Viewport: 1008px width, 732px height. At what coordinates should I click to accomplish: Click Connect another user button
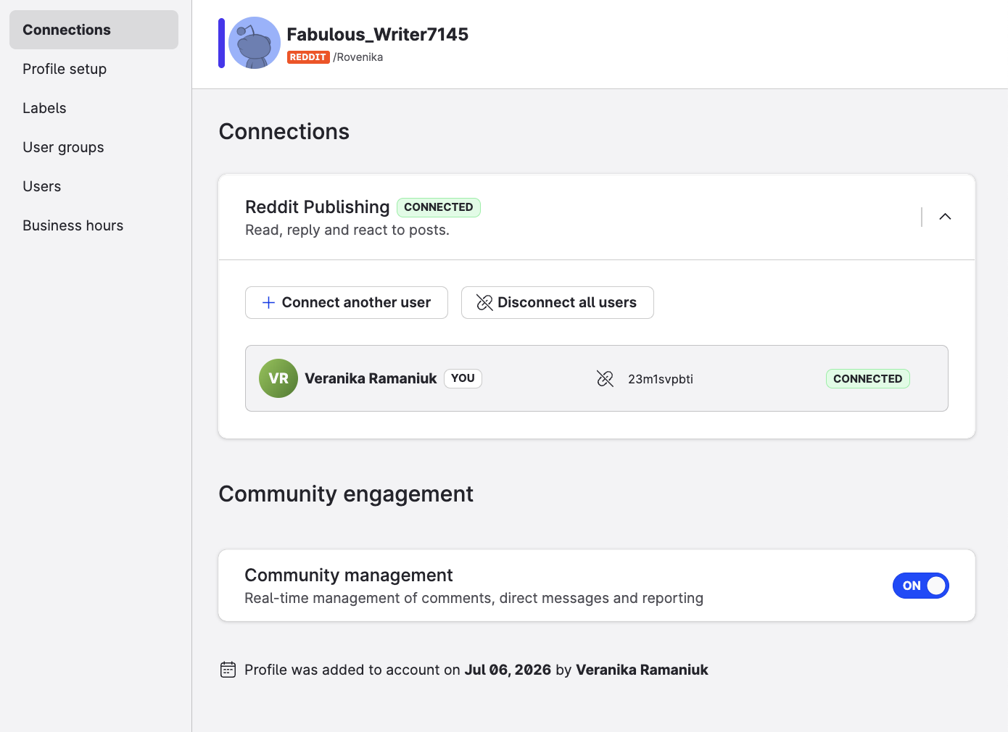[x=347, y=302]
